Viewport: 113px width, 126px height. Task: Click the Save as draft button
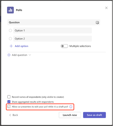point(94,115)
